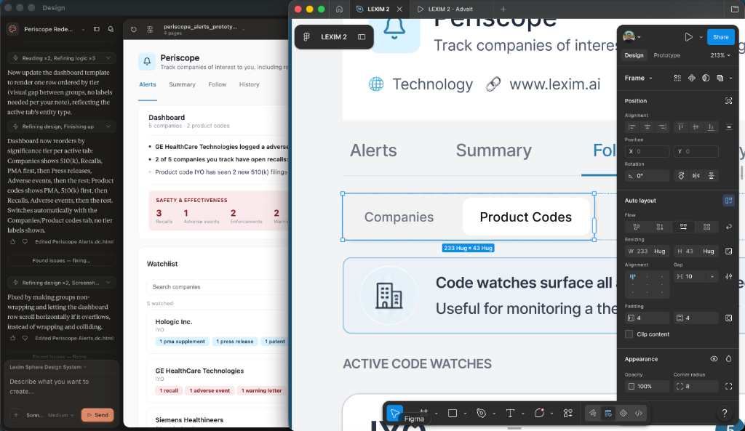Click the boolean union icon
Image resolution: width=745 pixels, height=431 pixels.
720,78
